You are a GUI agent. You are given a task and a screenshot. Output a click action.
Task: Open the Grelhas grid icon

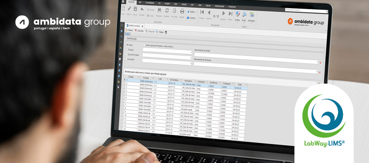coord(238,14)
